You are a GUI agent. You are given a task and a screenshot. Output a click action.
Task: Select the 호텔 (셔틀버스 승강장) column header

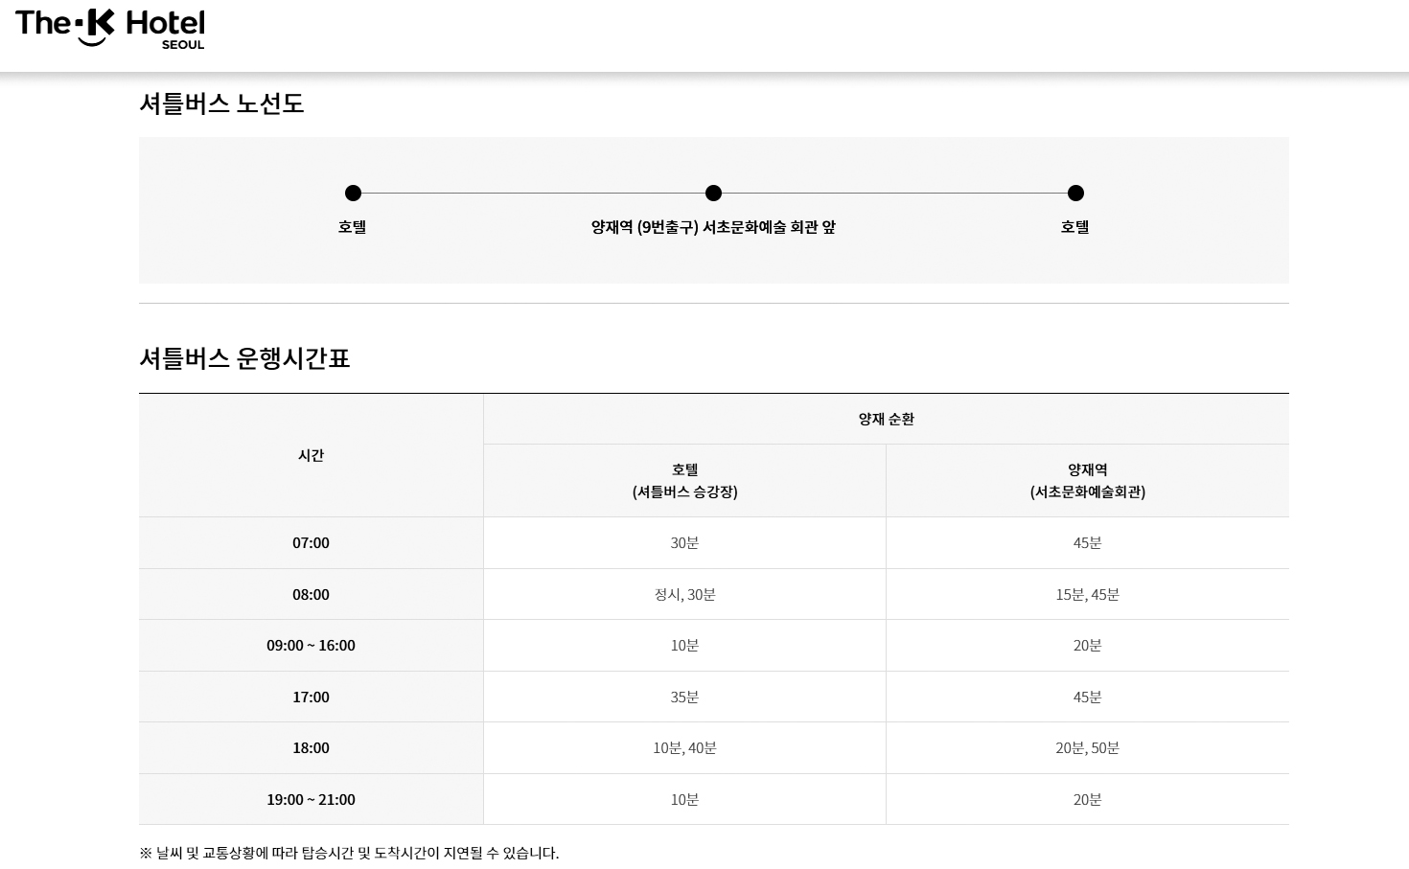tap(684, 480)
